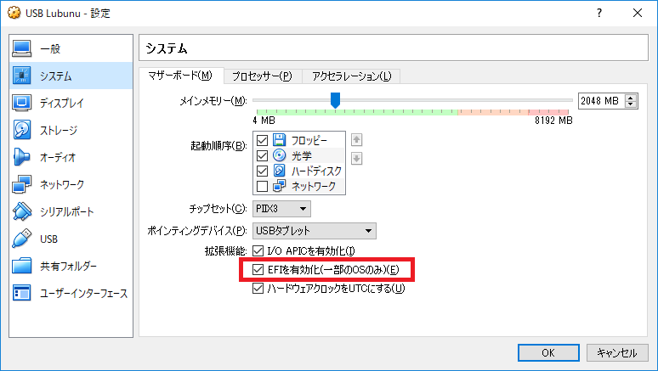This screenshot has height=371, width=658.
Task: Open the USB plug icon in sidebar
Action: [x=21, y=239]
